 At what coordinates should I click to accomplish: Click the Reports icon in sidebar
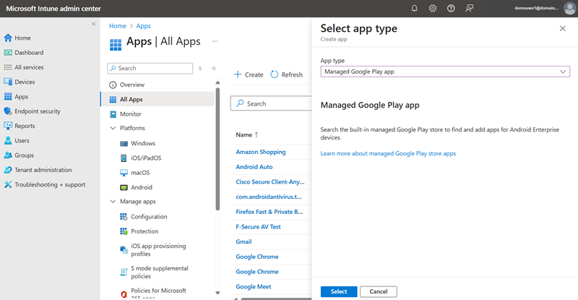click(x=8, y=126)
